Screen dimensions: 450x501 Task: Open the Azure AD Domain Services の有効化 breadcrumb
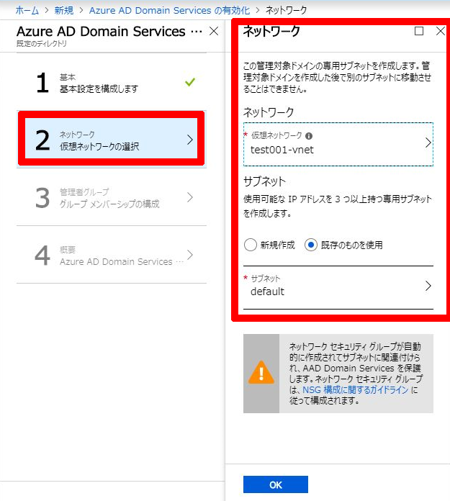tap(169, 10)
